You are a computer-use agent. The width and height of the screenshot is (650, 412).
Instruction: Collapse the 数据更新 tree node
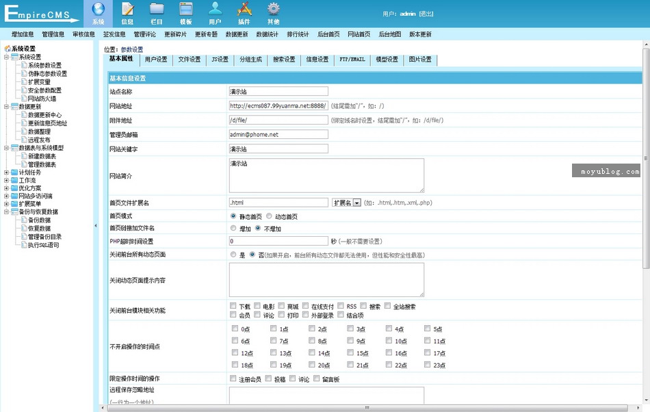tap(6, 107)
